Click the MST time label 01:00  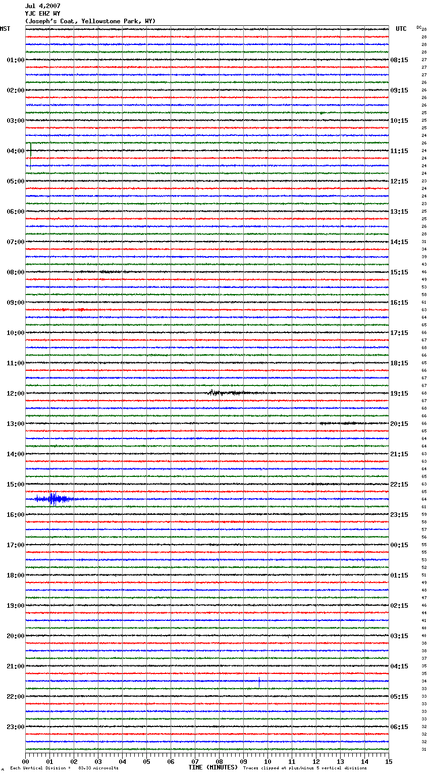click(x=16, y=60)
